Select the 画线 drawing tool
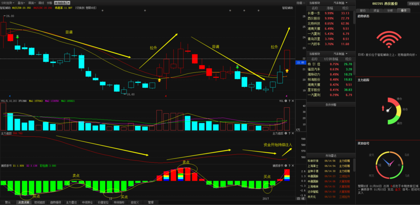The width and height of the screenshot is (420, 205). (x=41, y=3)
